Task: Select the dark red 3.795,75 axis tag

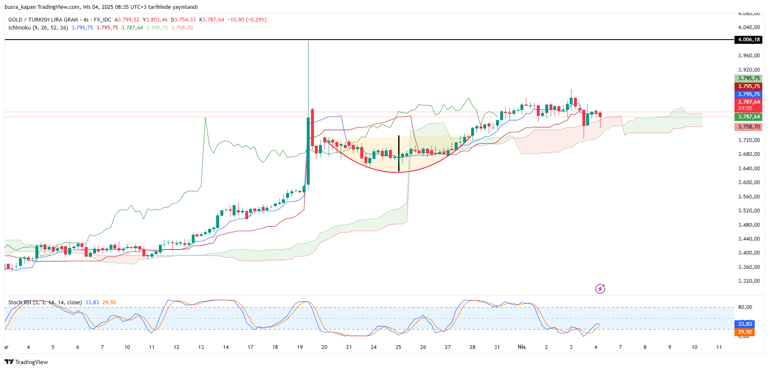Action: click(748, 86)
